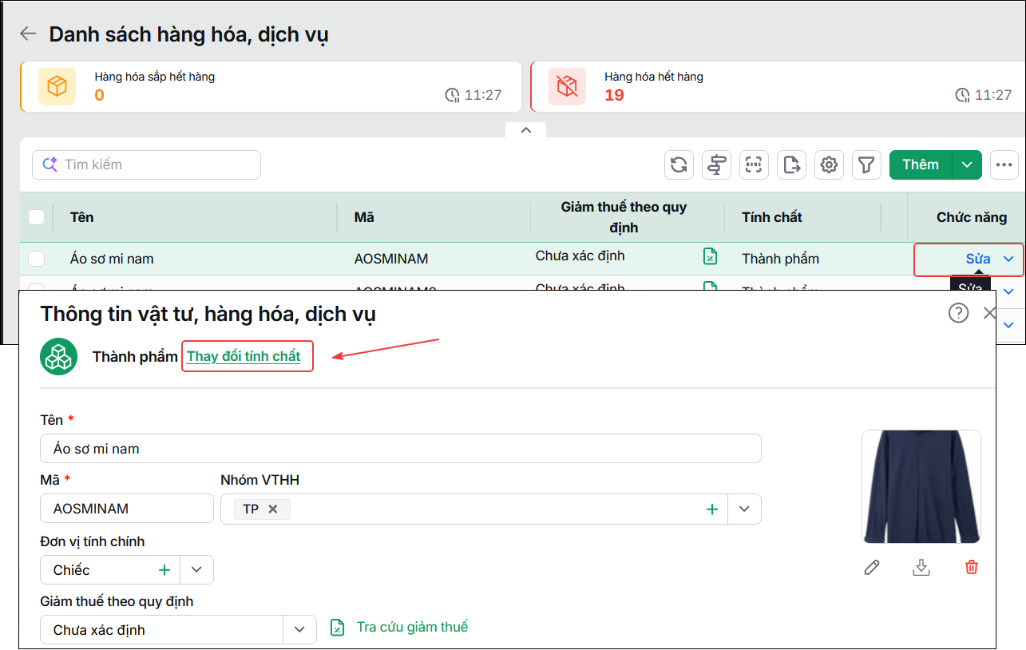Viewport: 1026px width, 650px height.
Task: Collapse the summary cards panel chevron
Action: [x=525, y=130]
